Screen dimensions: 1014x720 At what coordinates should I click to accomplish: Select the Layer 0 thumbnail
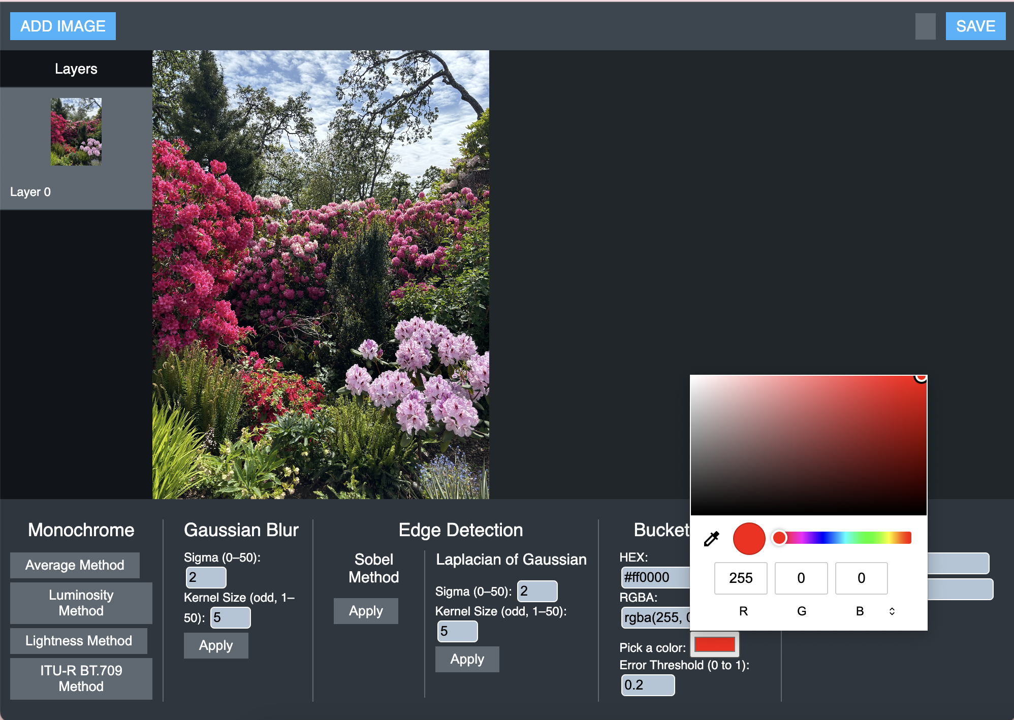click(76, 132)
